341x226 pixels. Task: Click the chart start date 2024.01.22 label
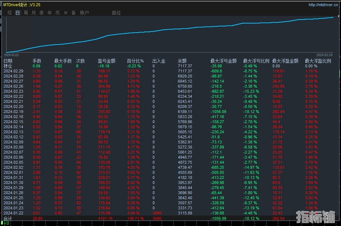coord(11,55)
